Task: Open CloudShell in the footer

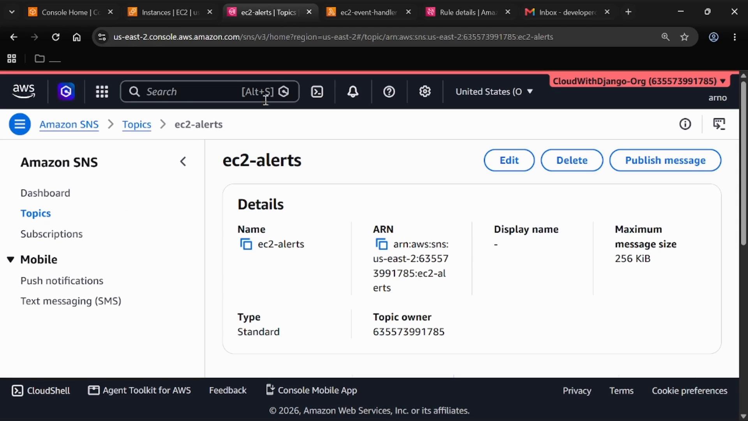Action: (41, 391)
